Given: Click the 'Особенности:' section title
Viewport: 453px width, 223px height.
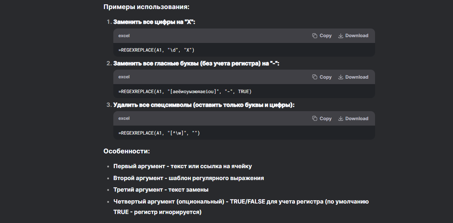Looking at the screenshot, I should [126, 151].
